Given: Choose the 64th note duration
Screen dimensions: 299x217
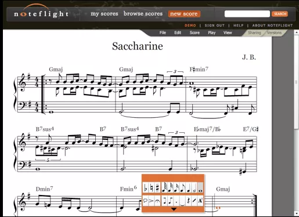Looking at the screenshot, I should tap(165, 187).
